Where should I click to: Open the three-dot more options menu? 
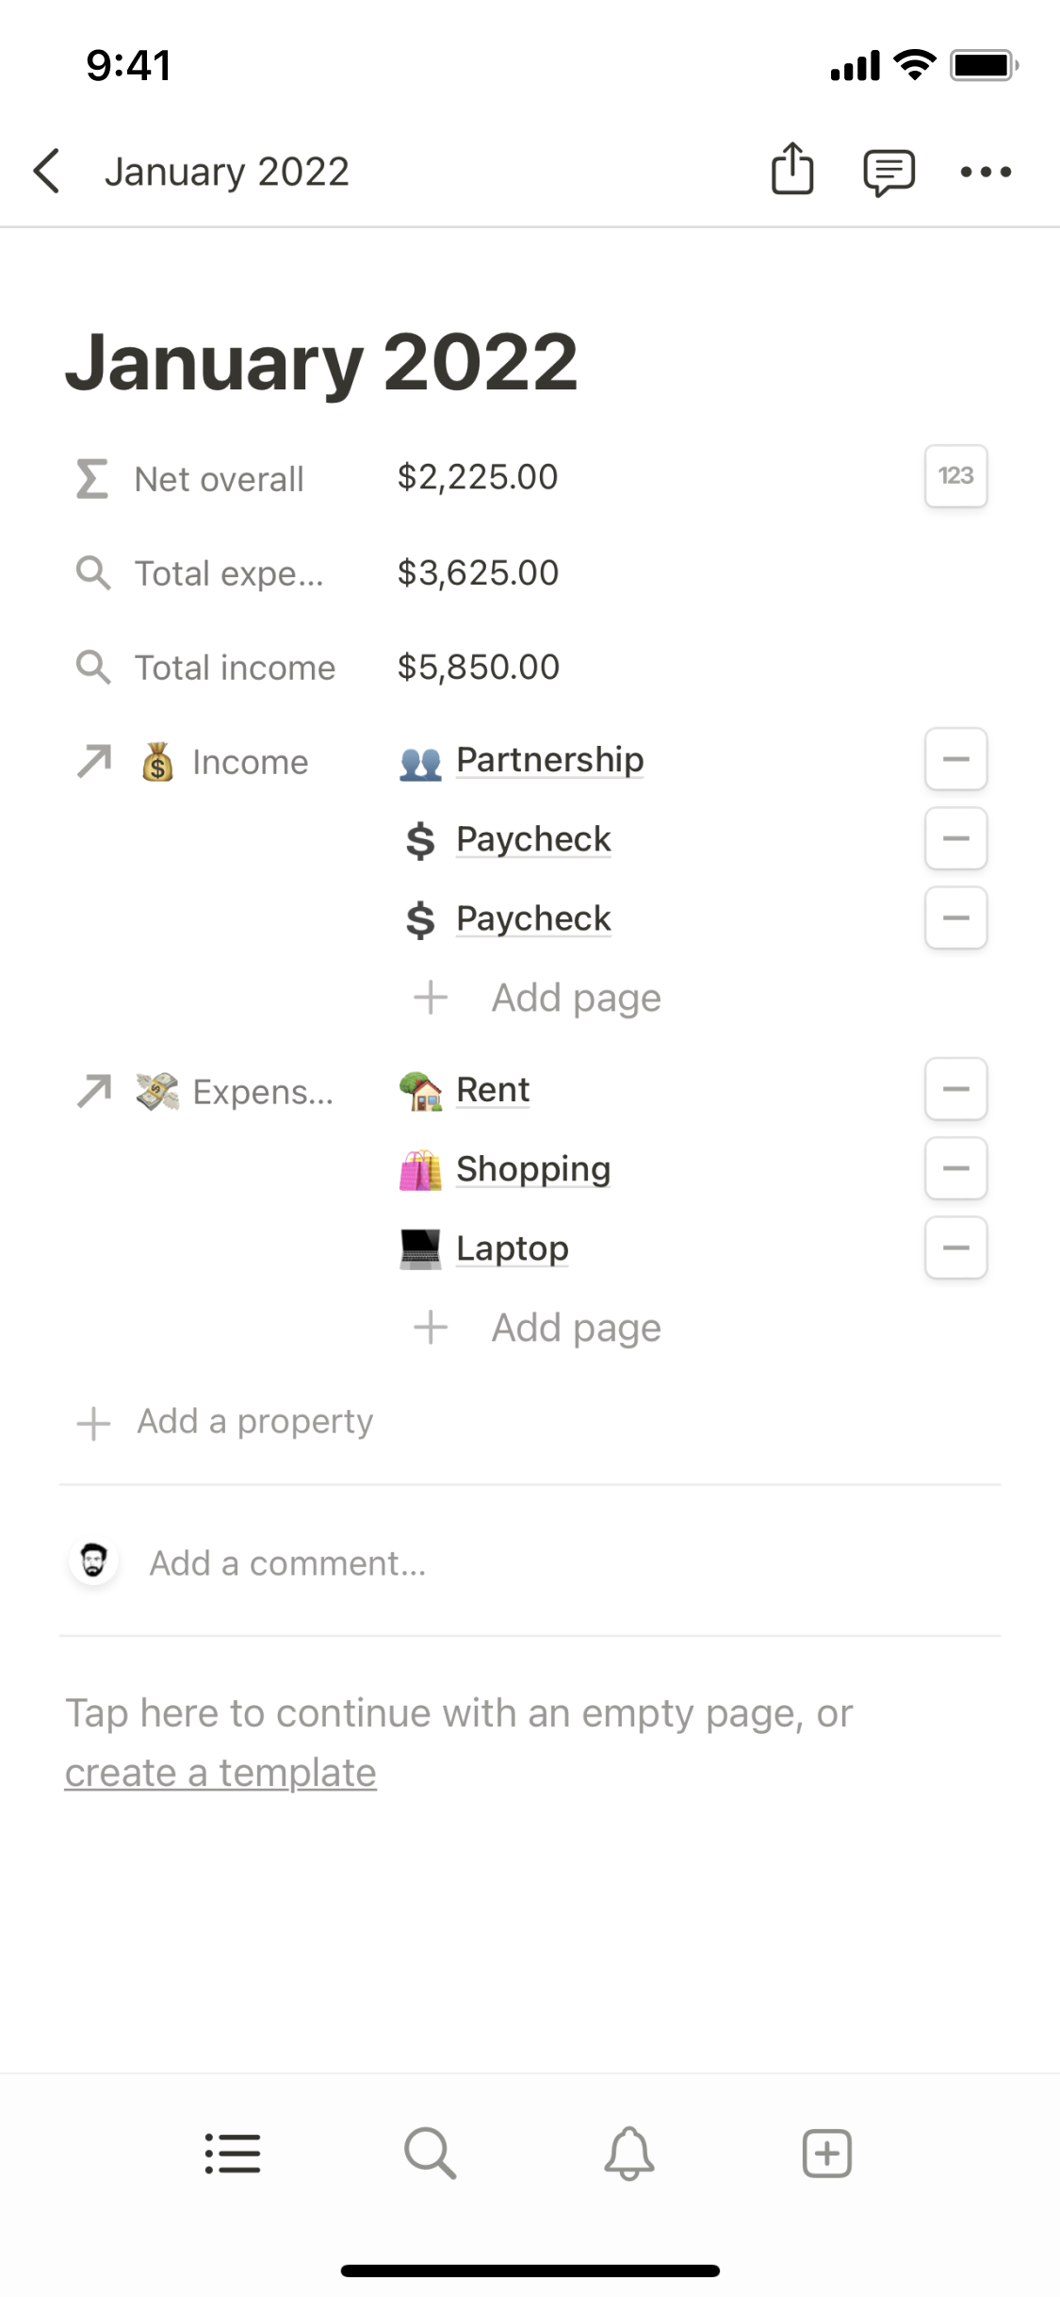[986, 172]
